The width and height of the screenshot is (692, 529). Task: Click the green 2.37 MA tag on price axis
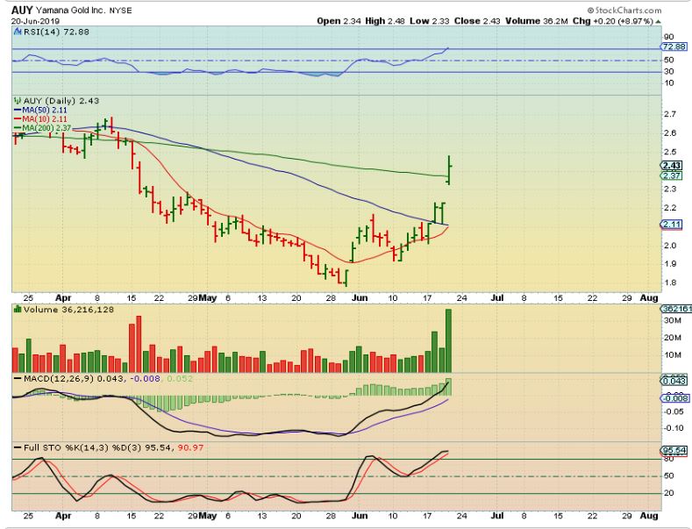coord(672,175)
